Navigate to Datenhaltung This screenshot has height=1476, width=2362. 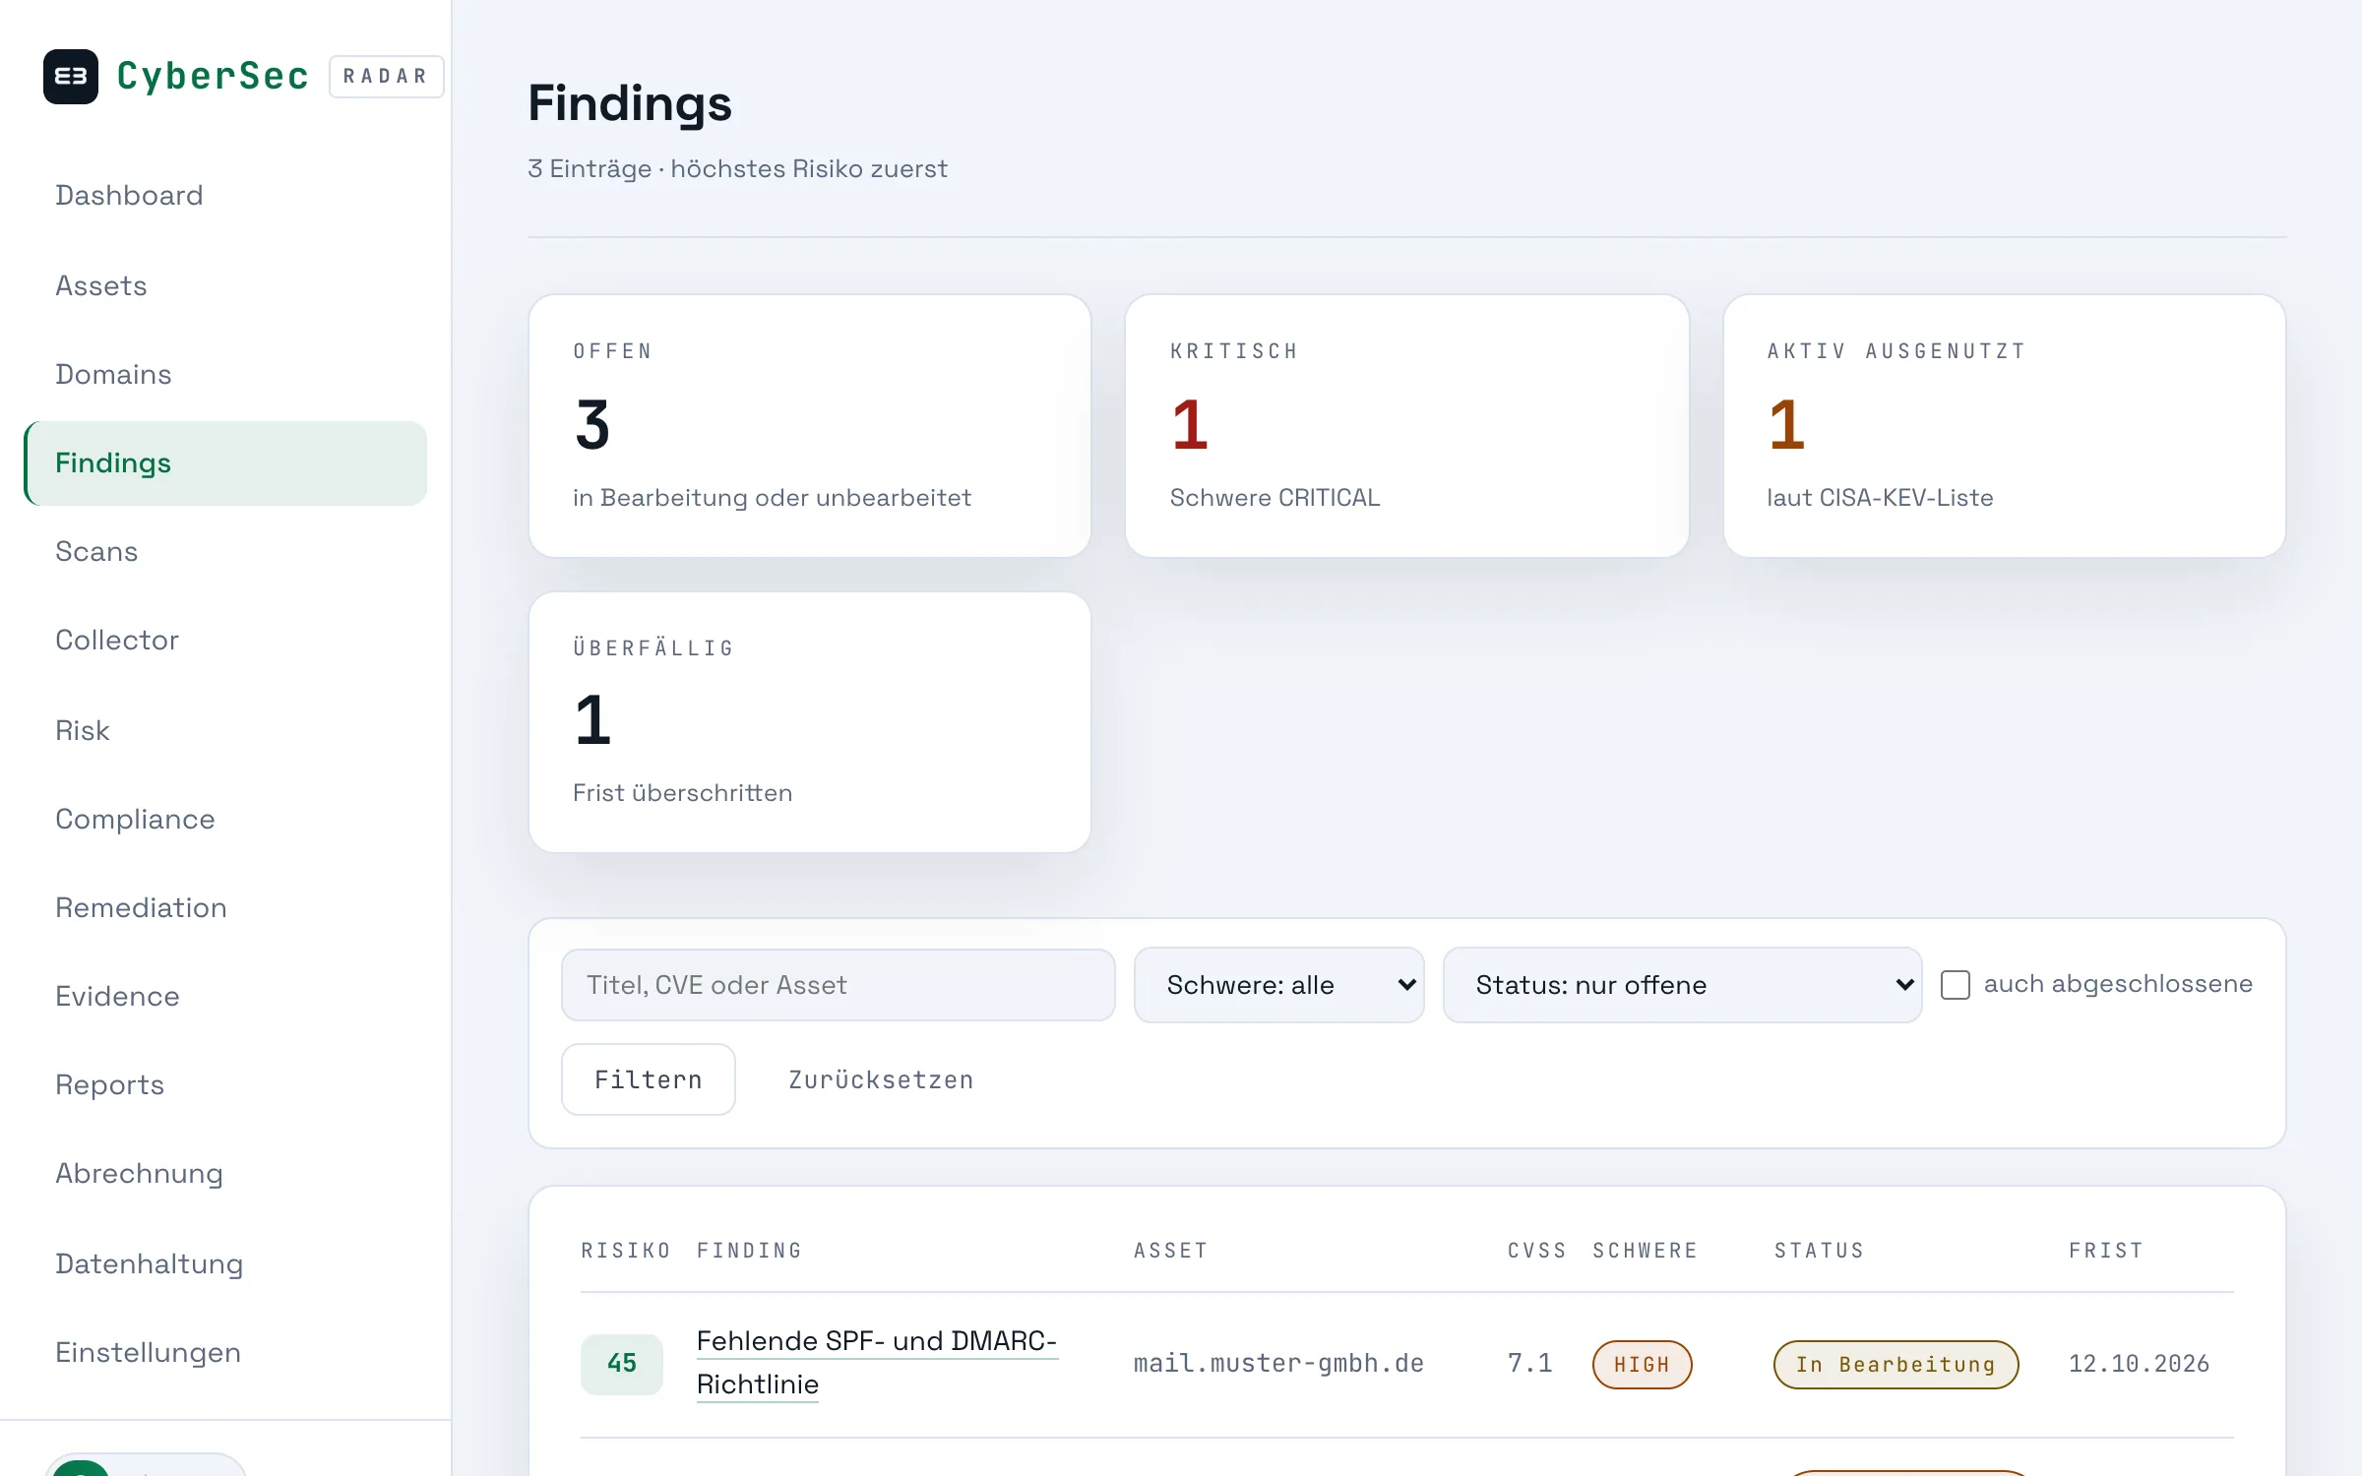[x=149, y=1263]
